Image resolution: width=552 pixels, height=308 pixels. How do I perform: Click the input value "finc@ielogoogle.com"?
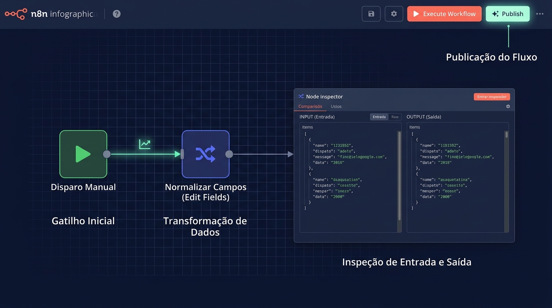click(x=362, y=157)
